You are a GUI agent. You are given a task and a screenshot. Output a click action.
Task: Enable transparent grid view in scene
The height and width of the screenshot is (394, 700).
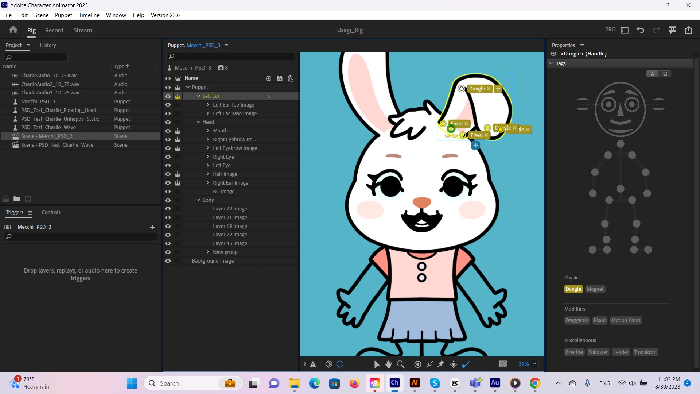(503, 364)
